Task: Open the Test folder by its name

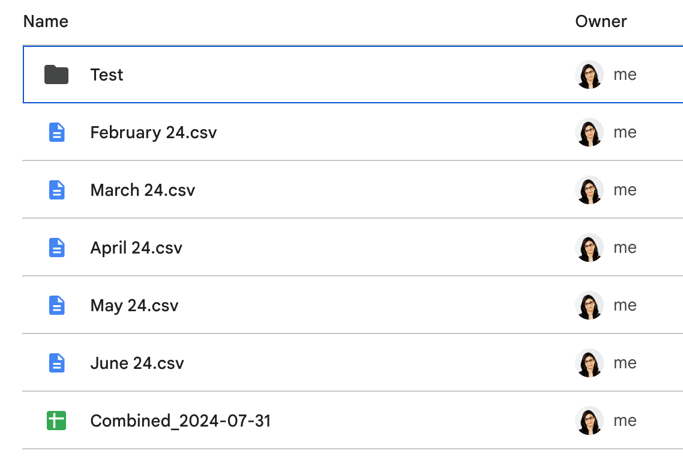Action: point(107,74)
